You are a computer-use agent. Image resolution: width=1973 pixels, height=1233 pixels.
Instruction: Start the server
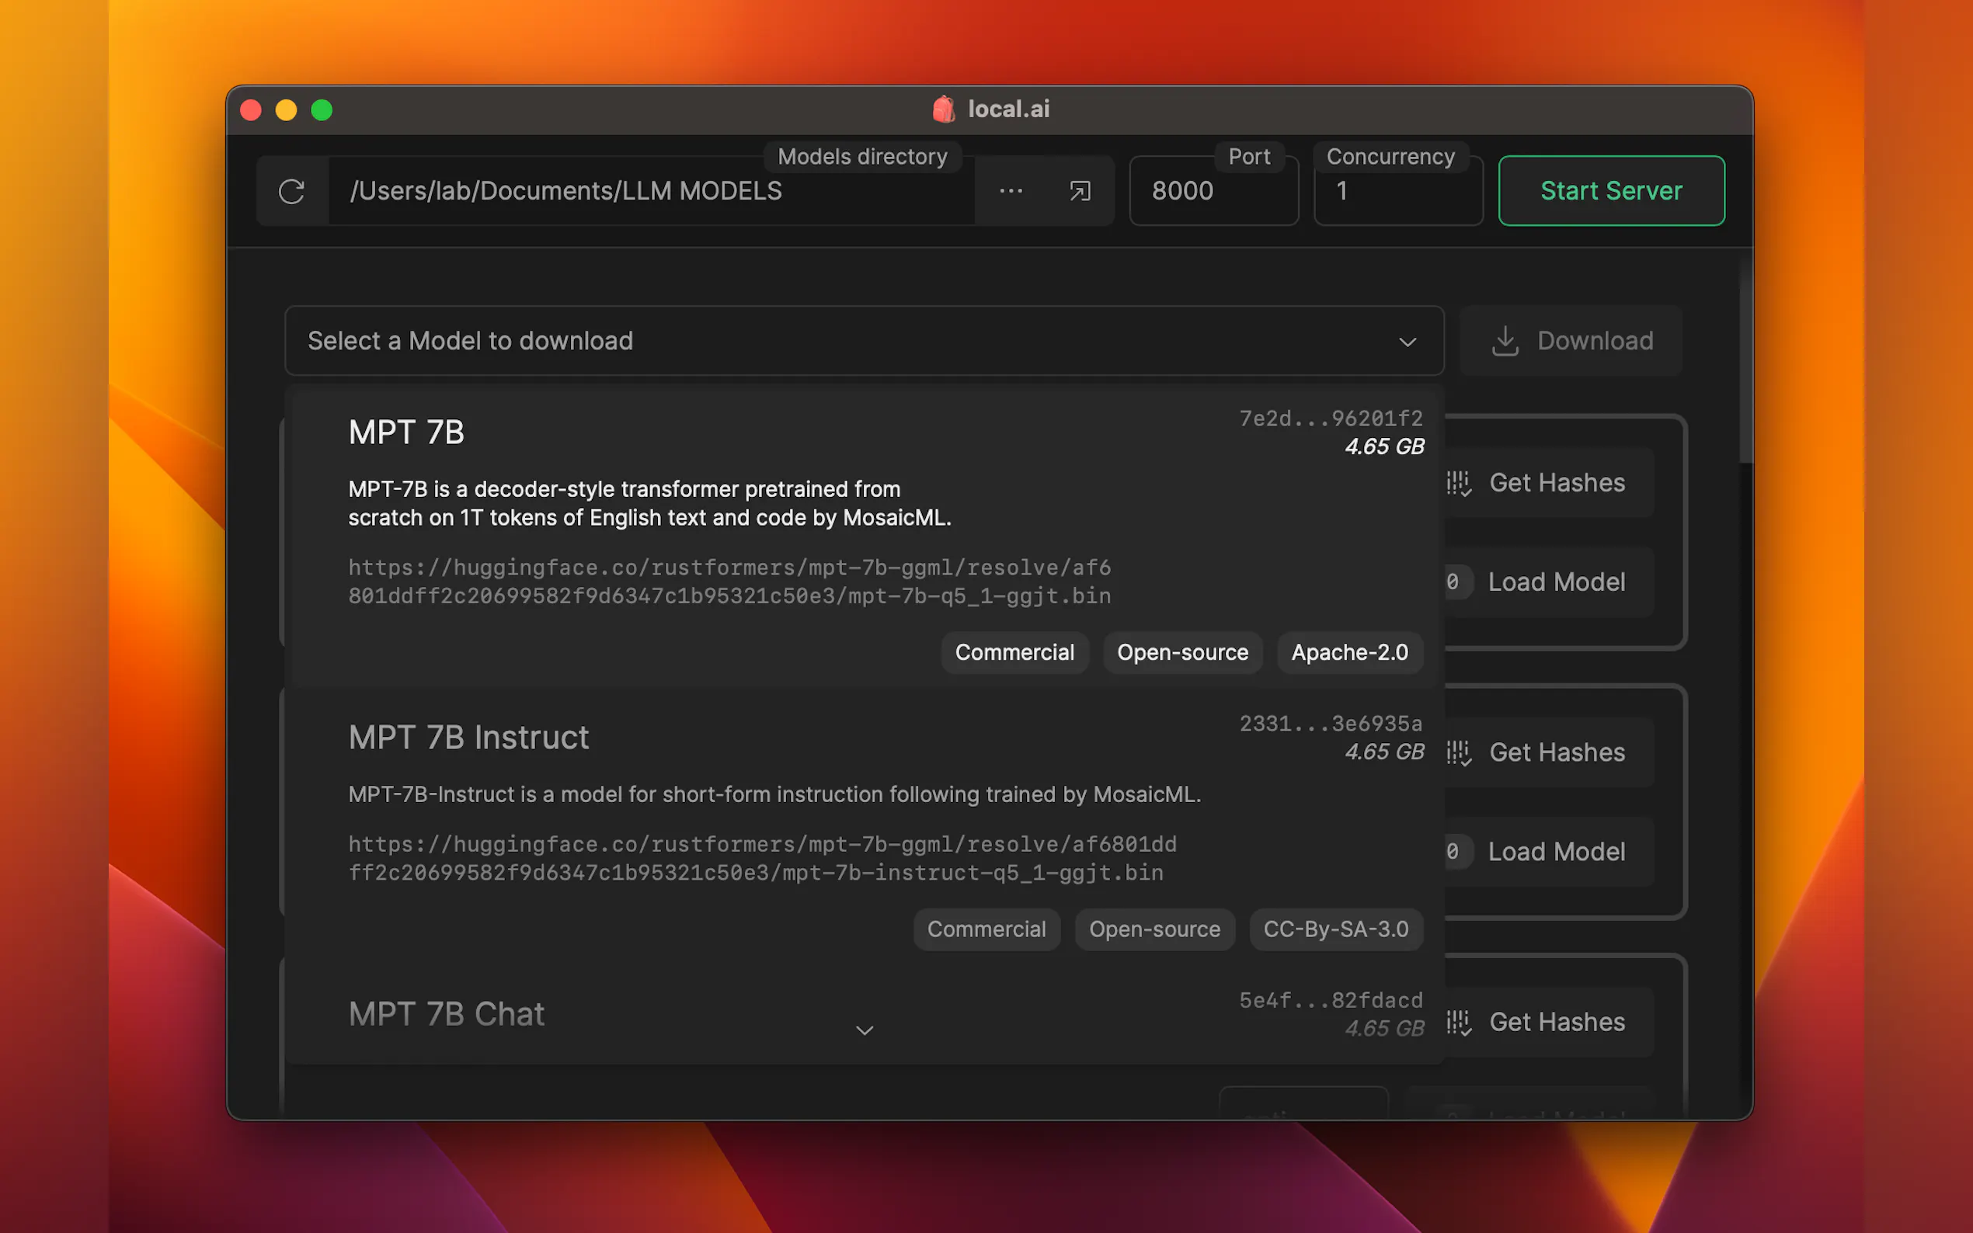tap(1611, 191)
